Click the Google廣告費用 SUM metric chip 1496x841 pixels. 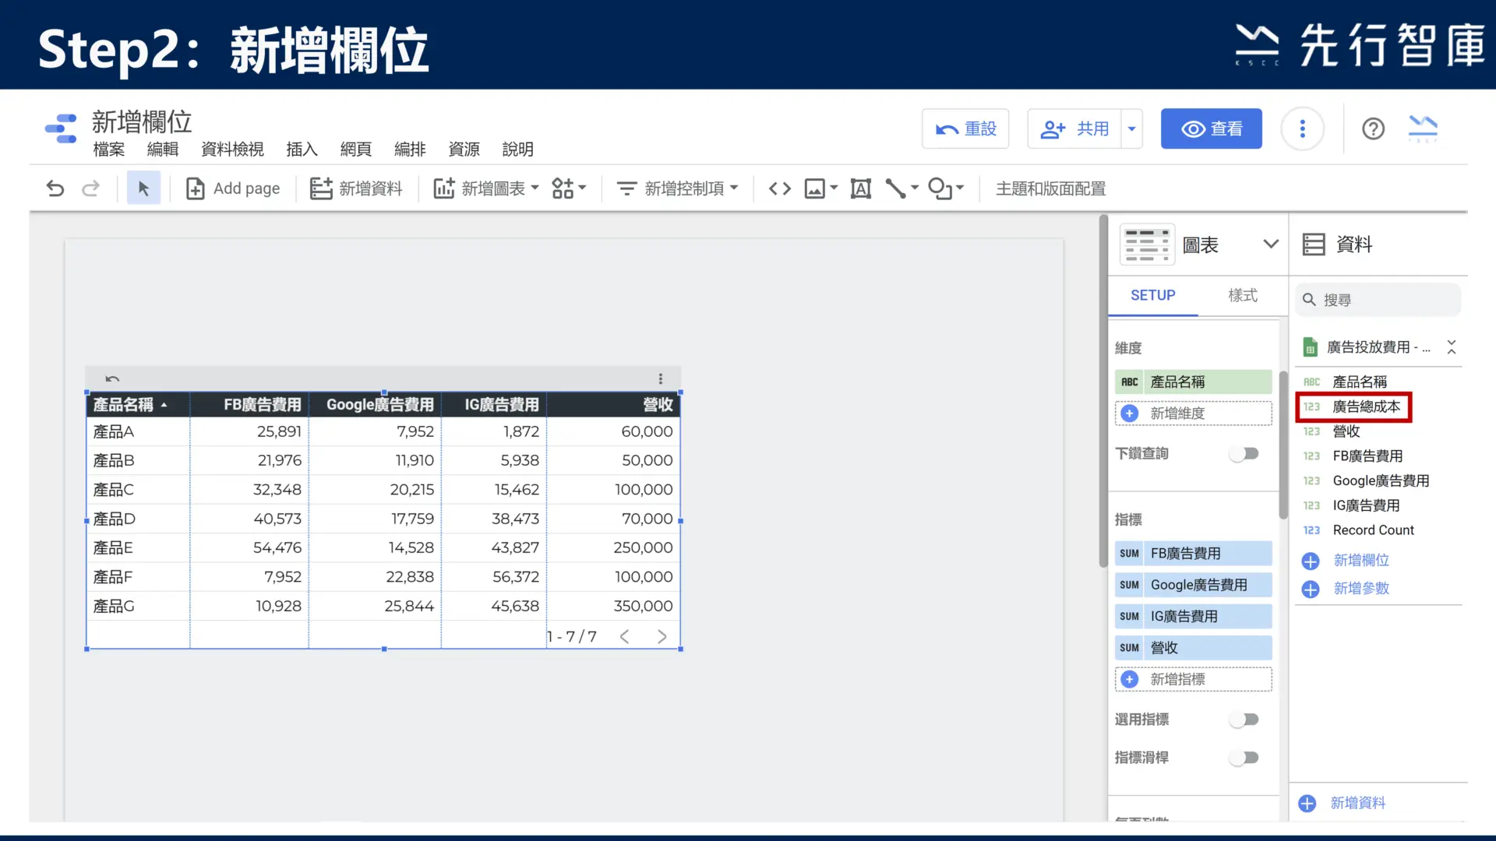click(1193, 585)
